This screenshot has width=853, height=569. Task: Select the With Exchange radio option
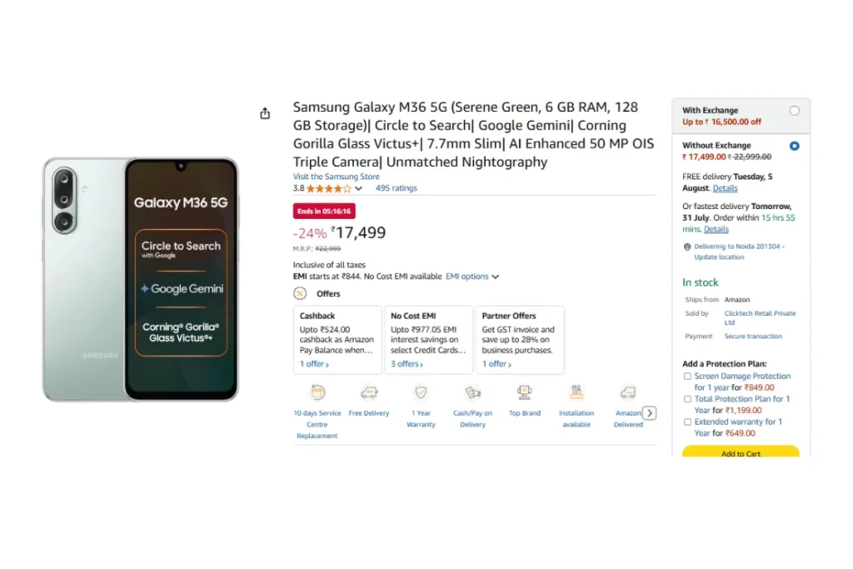[x=794, y=111]
